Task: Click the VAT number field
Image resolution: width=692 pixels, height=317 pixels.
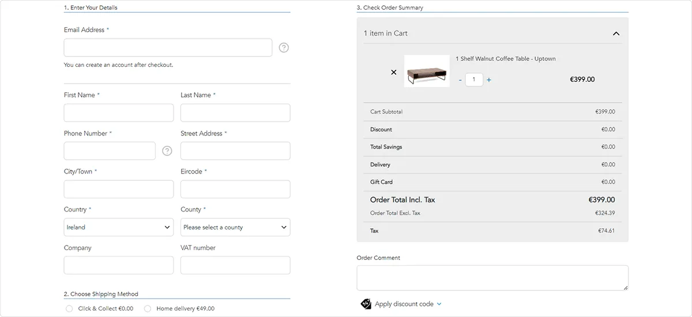Action: pos(235,265)
